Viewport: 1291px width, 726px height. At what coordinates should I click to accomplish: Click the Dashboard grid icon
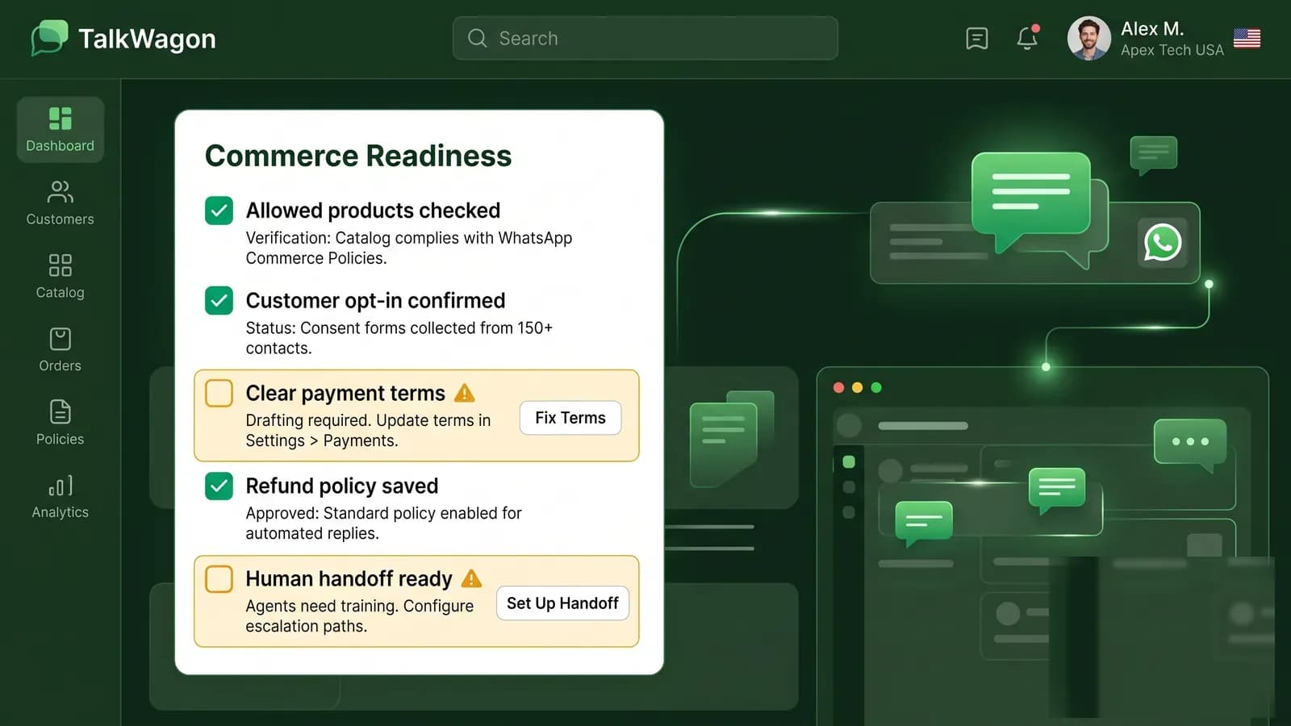point(61,119)
